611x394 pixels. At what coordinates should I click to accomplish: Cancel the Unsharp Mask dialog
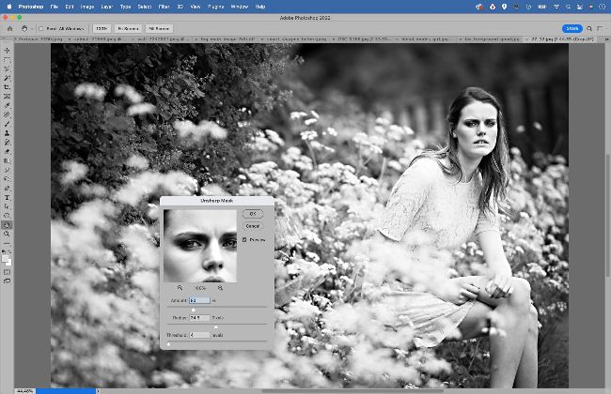coord(252,226)
